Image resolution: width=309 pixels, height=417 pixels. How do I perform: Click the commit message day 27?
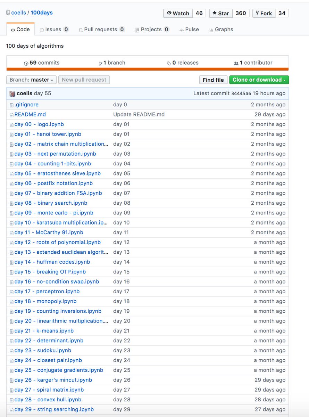click(x=122, y=390)
